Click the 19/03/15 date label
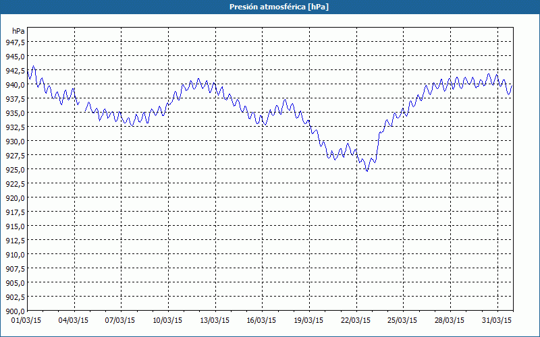The image size is (540, 337). 308,321
